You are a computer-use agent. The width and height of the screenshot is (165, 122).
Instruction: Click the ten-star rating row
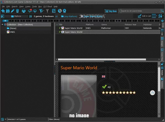(119, 93)
